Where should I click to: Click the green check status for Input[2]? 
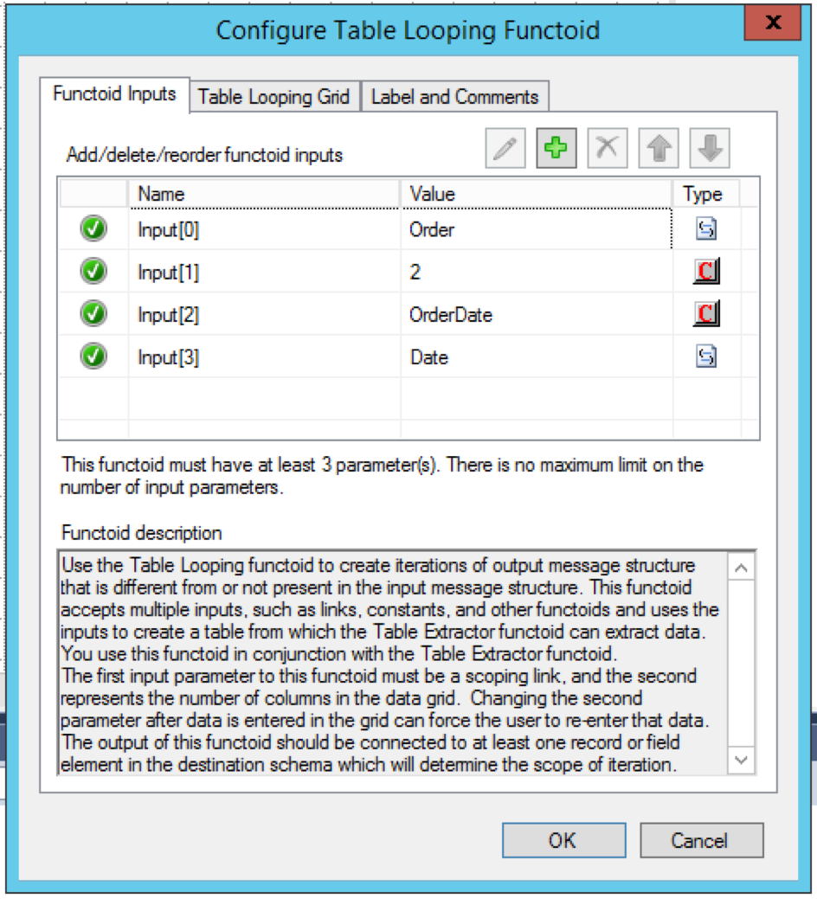point(93,313)
